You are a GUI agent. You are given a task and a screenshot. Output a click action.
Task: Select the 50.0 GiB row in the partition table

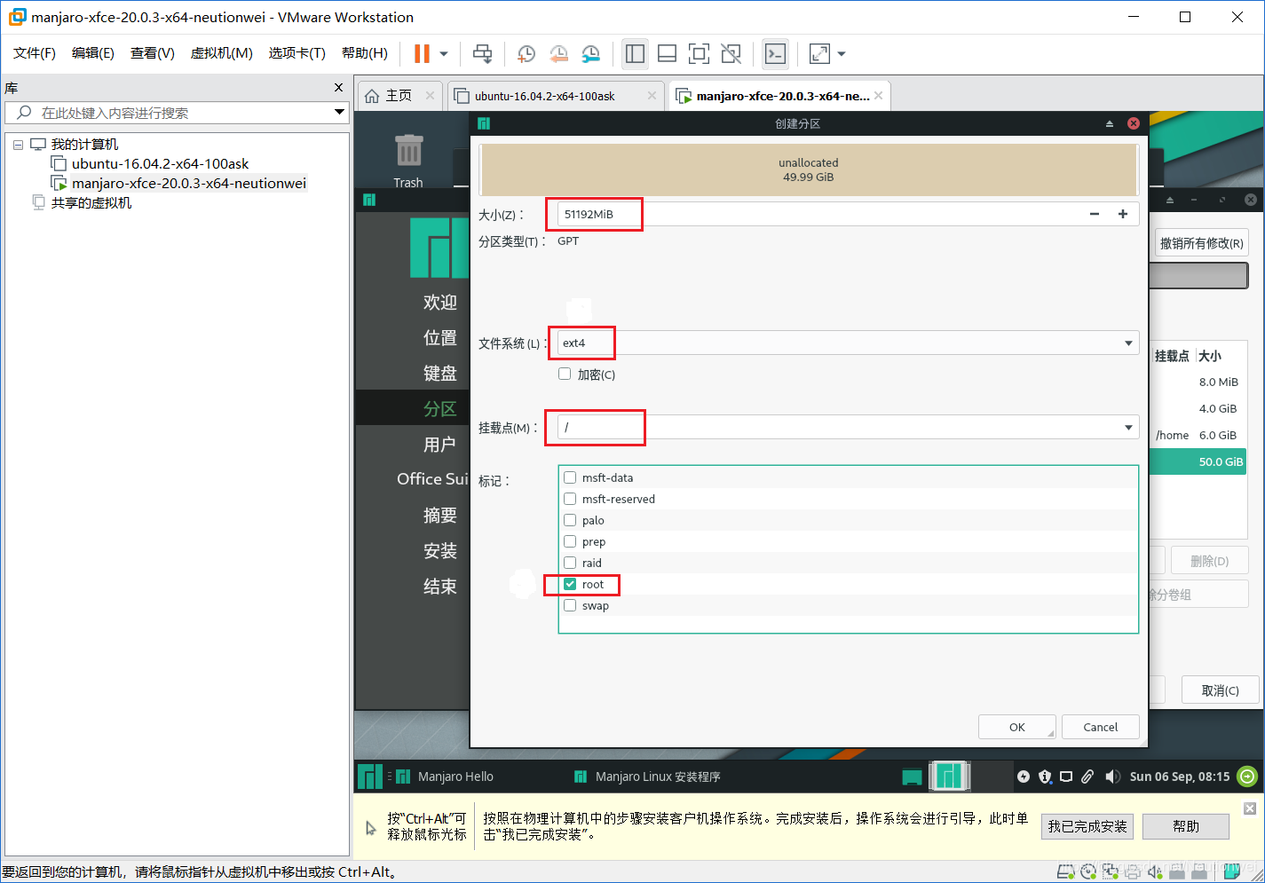tap(1198, 461)
